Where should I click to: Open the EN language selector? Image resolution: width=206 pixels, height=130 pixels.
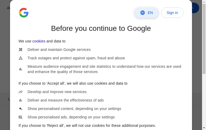tap(147, 13)
